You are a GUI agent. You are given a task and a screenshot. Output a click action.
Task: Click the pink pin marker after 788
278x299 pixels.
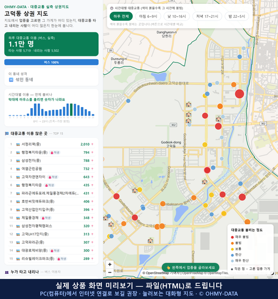pyautogui.click(x=92, y=161)
